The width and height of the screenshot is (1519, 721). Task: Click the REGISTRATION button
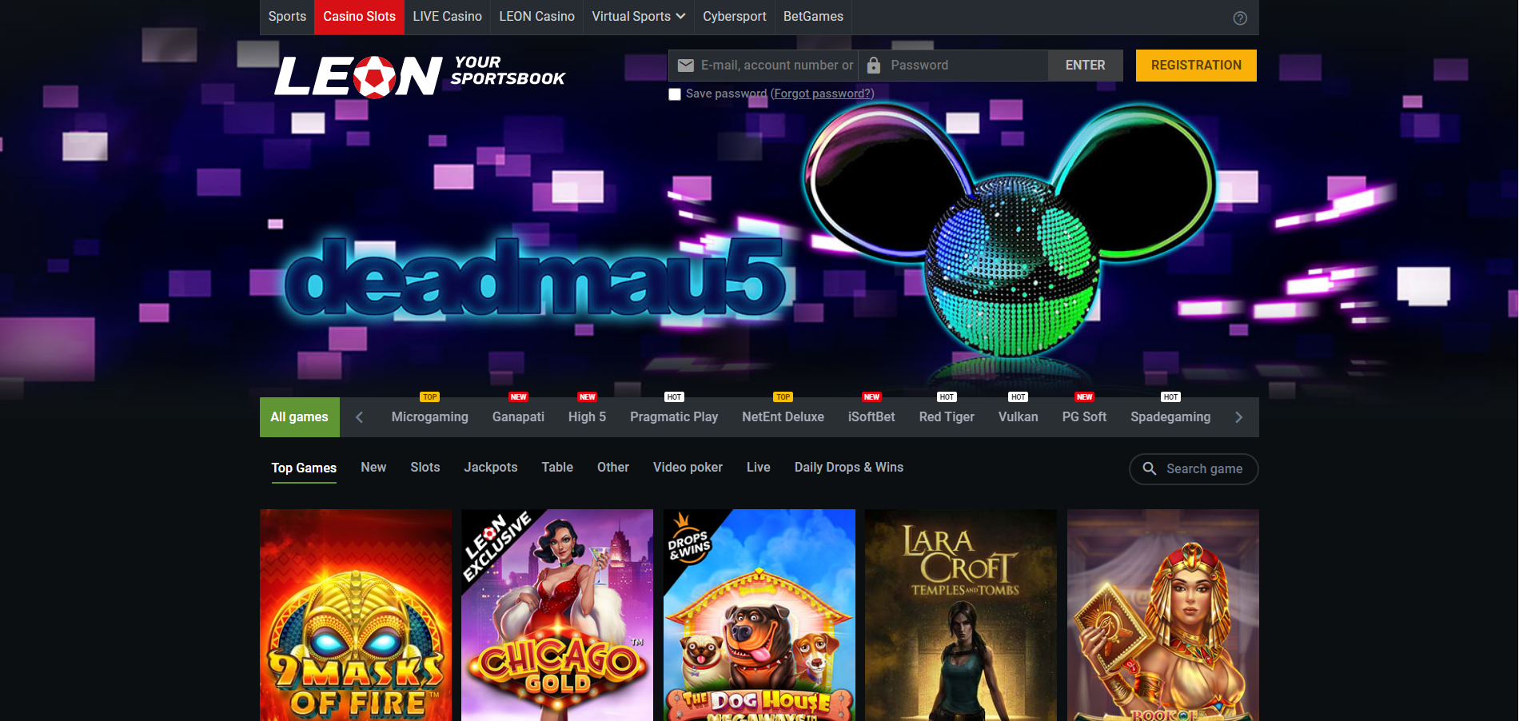point(1196,66)
